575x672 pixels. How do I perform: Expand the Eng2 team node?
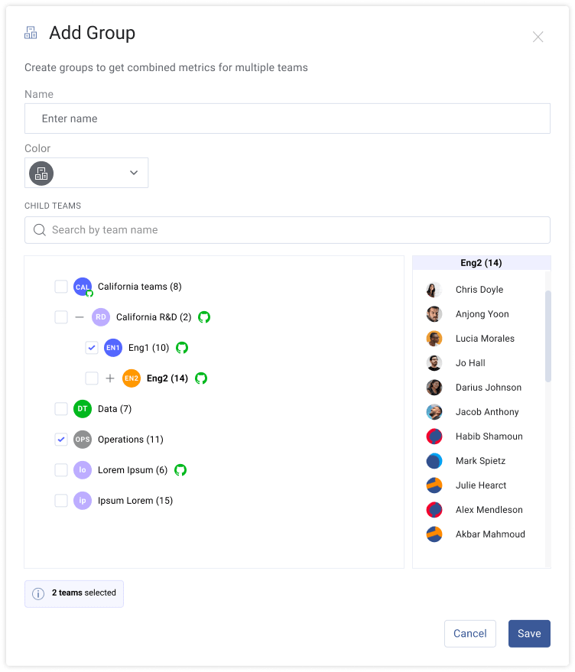click(x=110, y=378)
